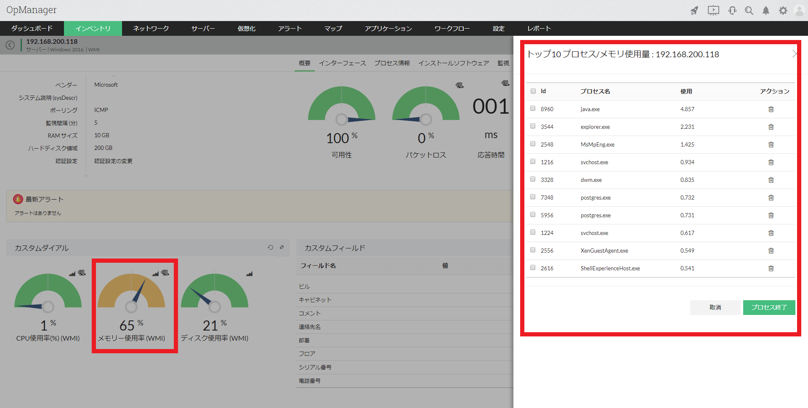The height and width of the screenshot is (408, 808).
Task: Click trash icon for ShellExperienceHost.exe process
Action: click(x=771, y=268)
